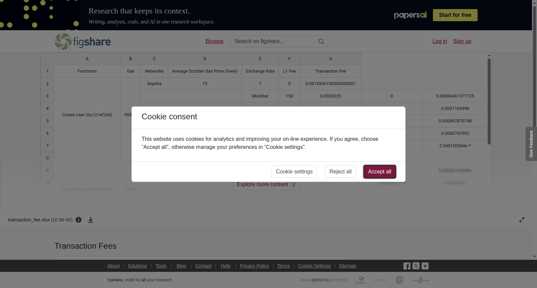Open the Blog footer link
This screenshot has width=537, height=288.
click(x=181, y=266)
